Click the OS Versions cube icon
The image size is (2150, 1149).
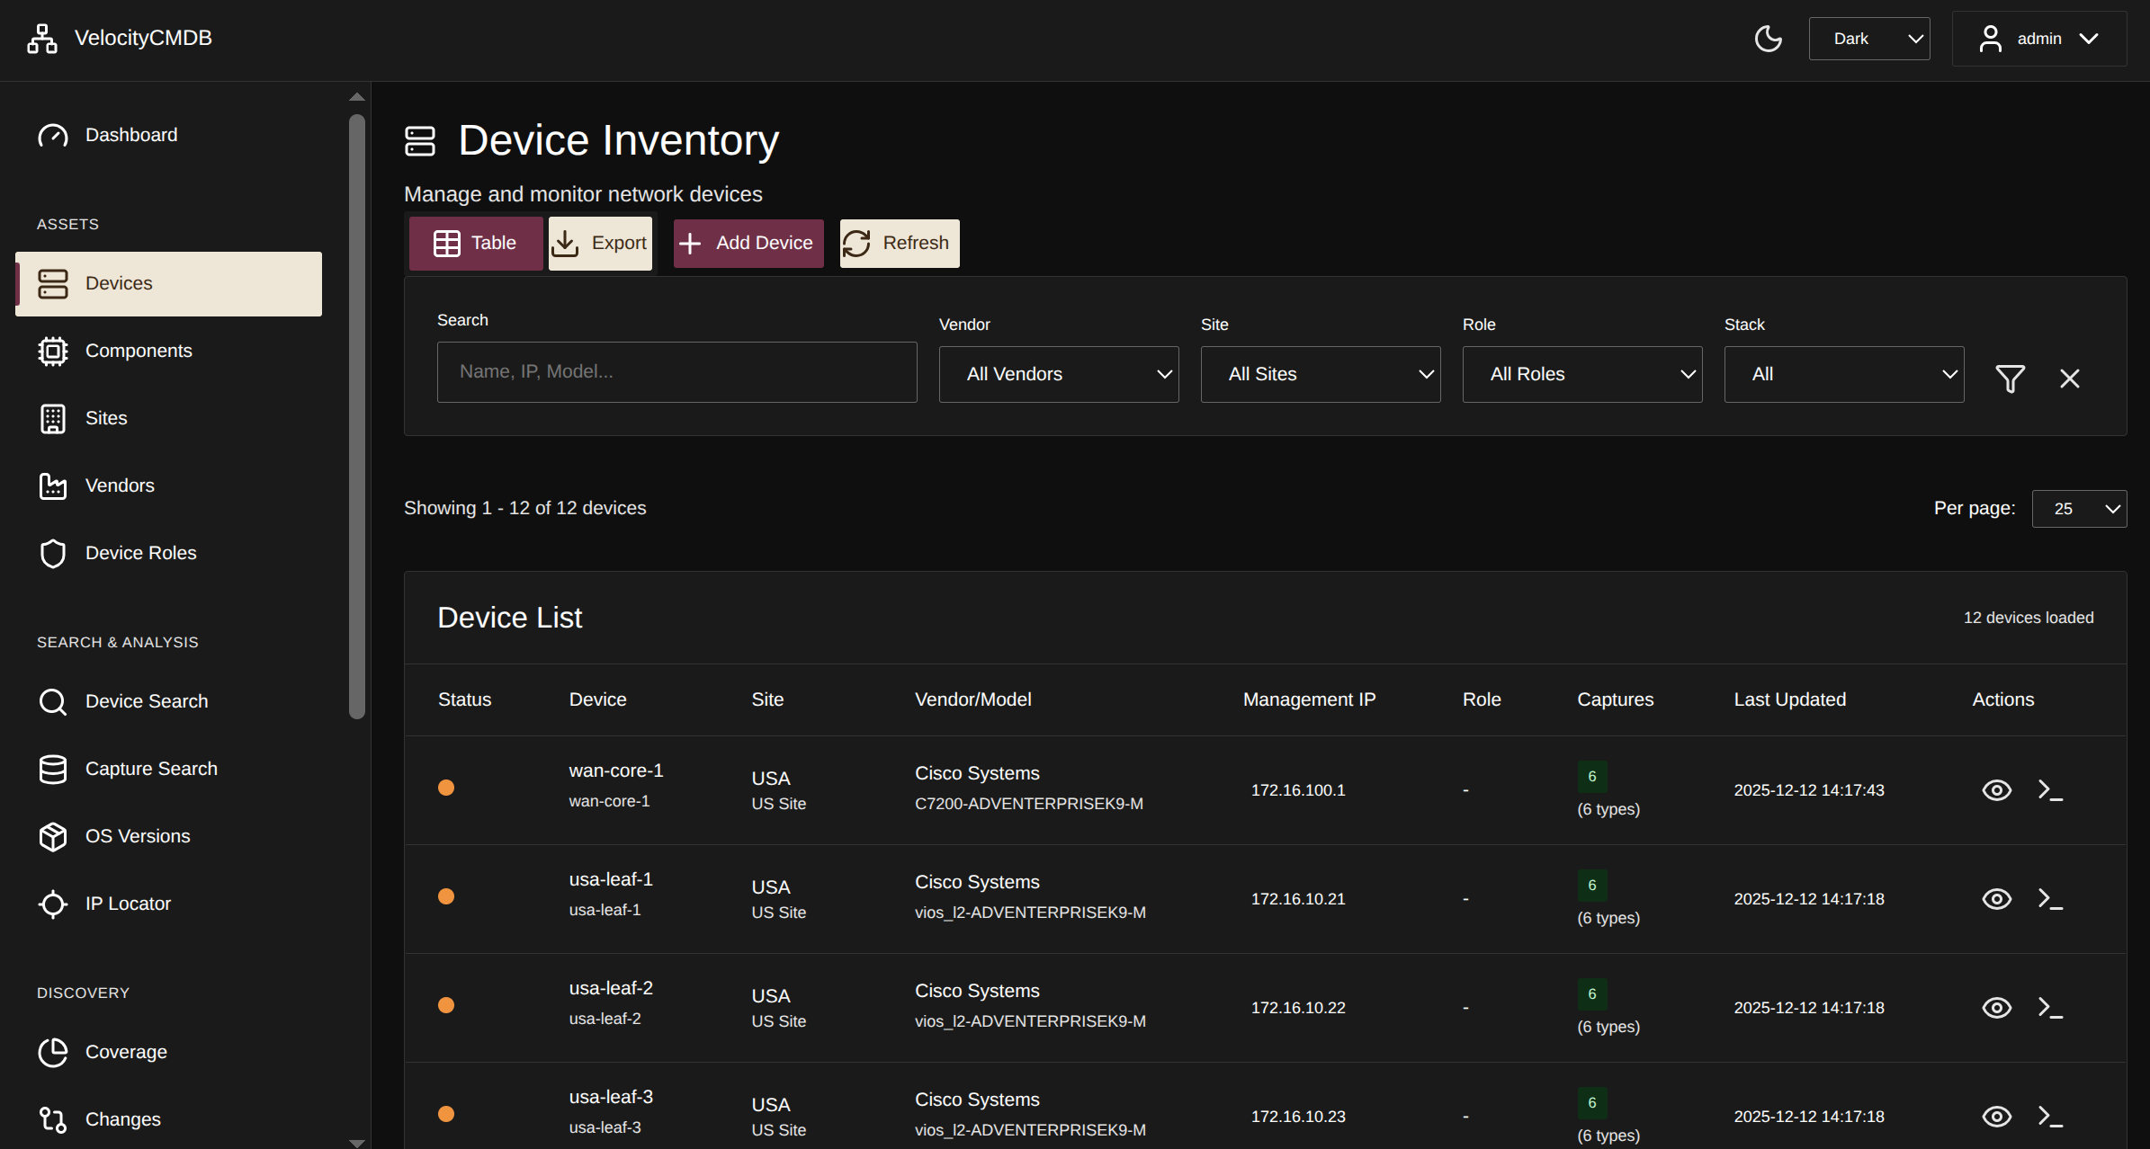coord(53,836)
